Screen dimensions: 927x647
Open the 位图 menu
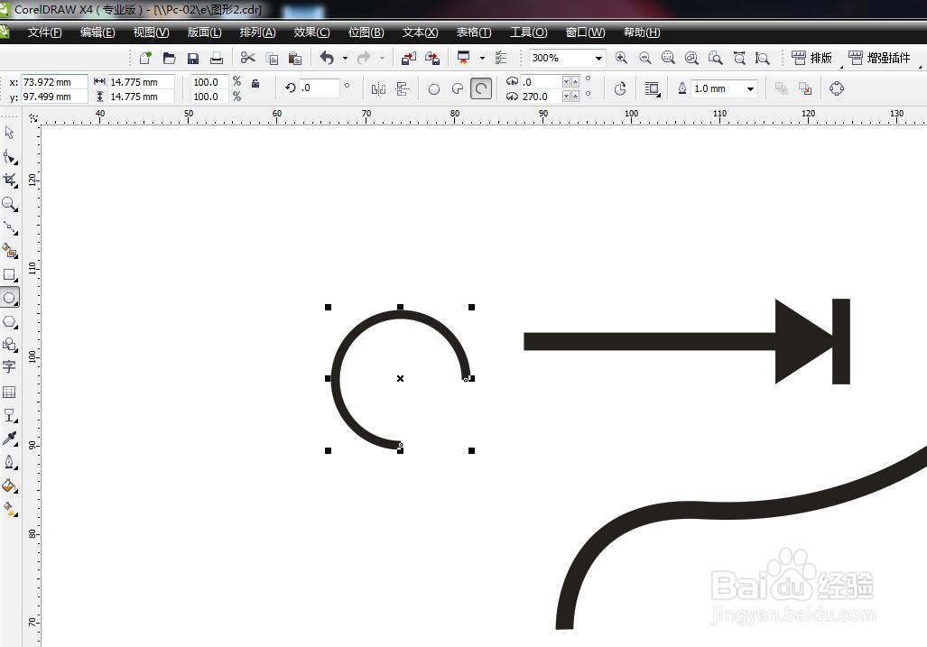(x=366, y=32)
